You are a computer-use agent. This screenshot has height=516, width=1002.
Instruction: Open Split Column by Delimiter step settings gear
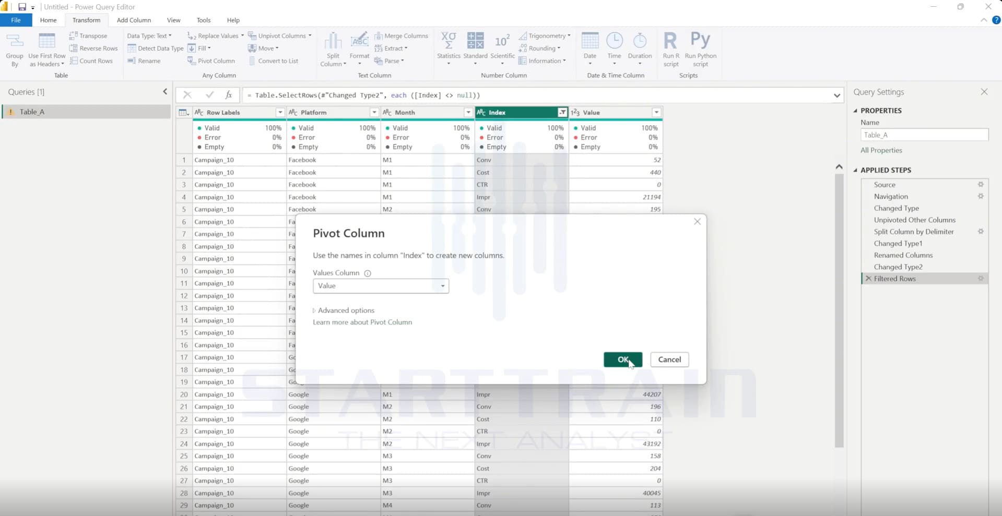tap(980, 231)
